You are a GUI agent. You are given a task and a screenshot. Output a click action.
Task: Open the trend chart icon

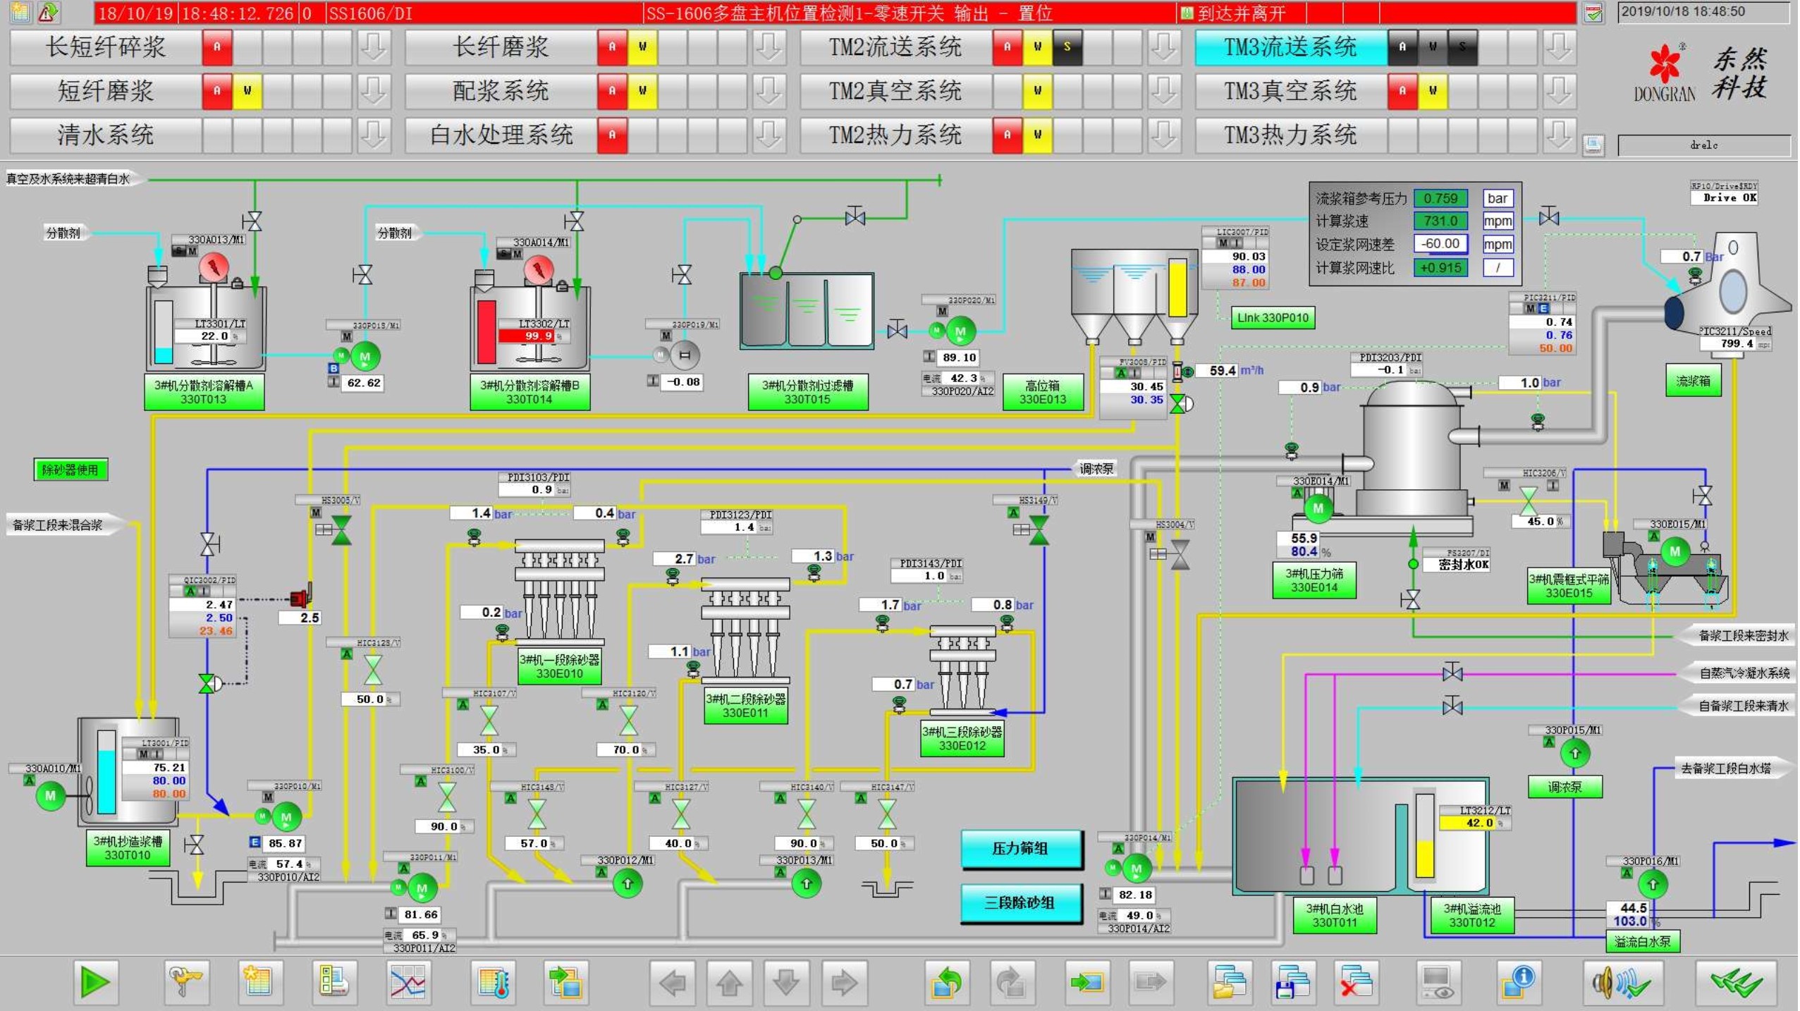pos(408,982)
